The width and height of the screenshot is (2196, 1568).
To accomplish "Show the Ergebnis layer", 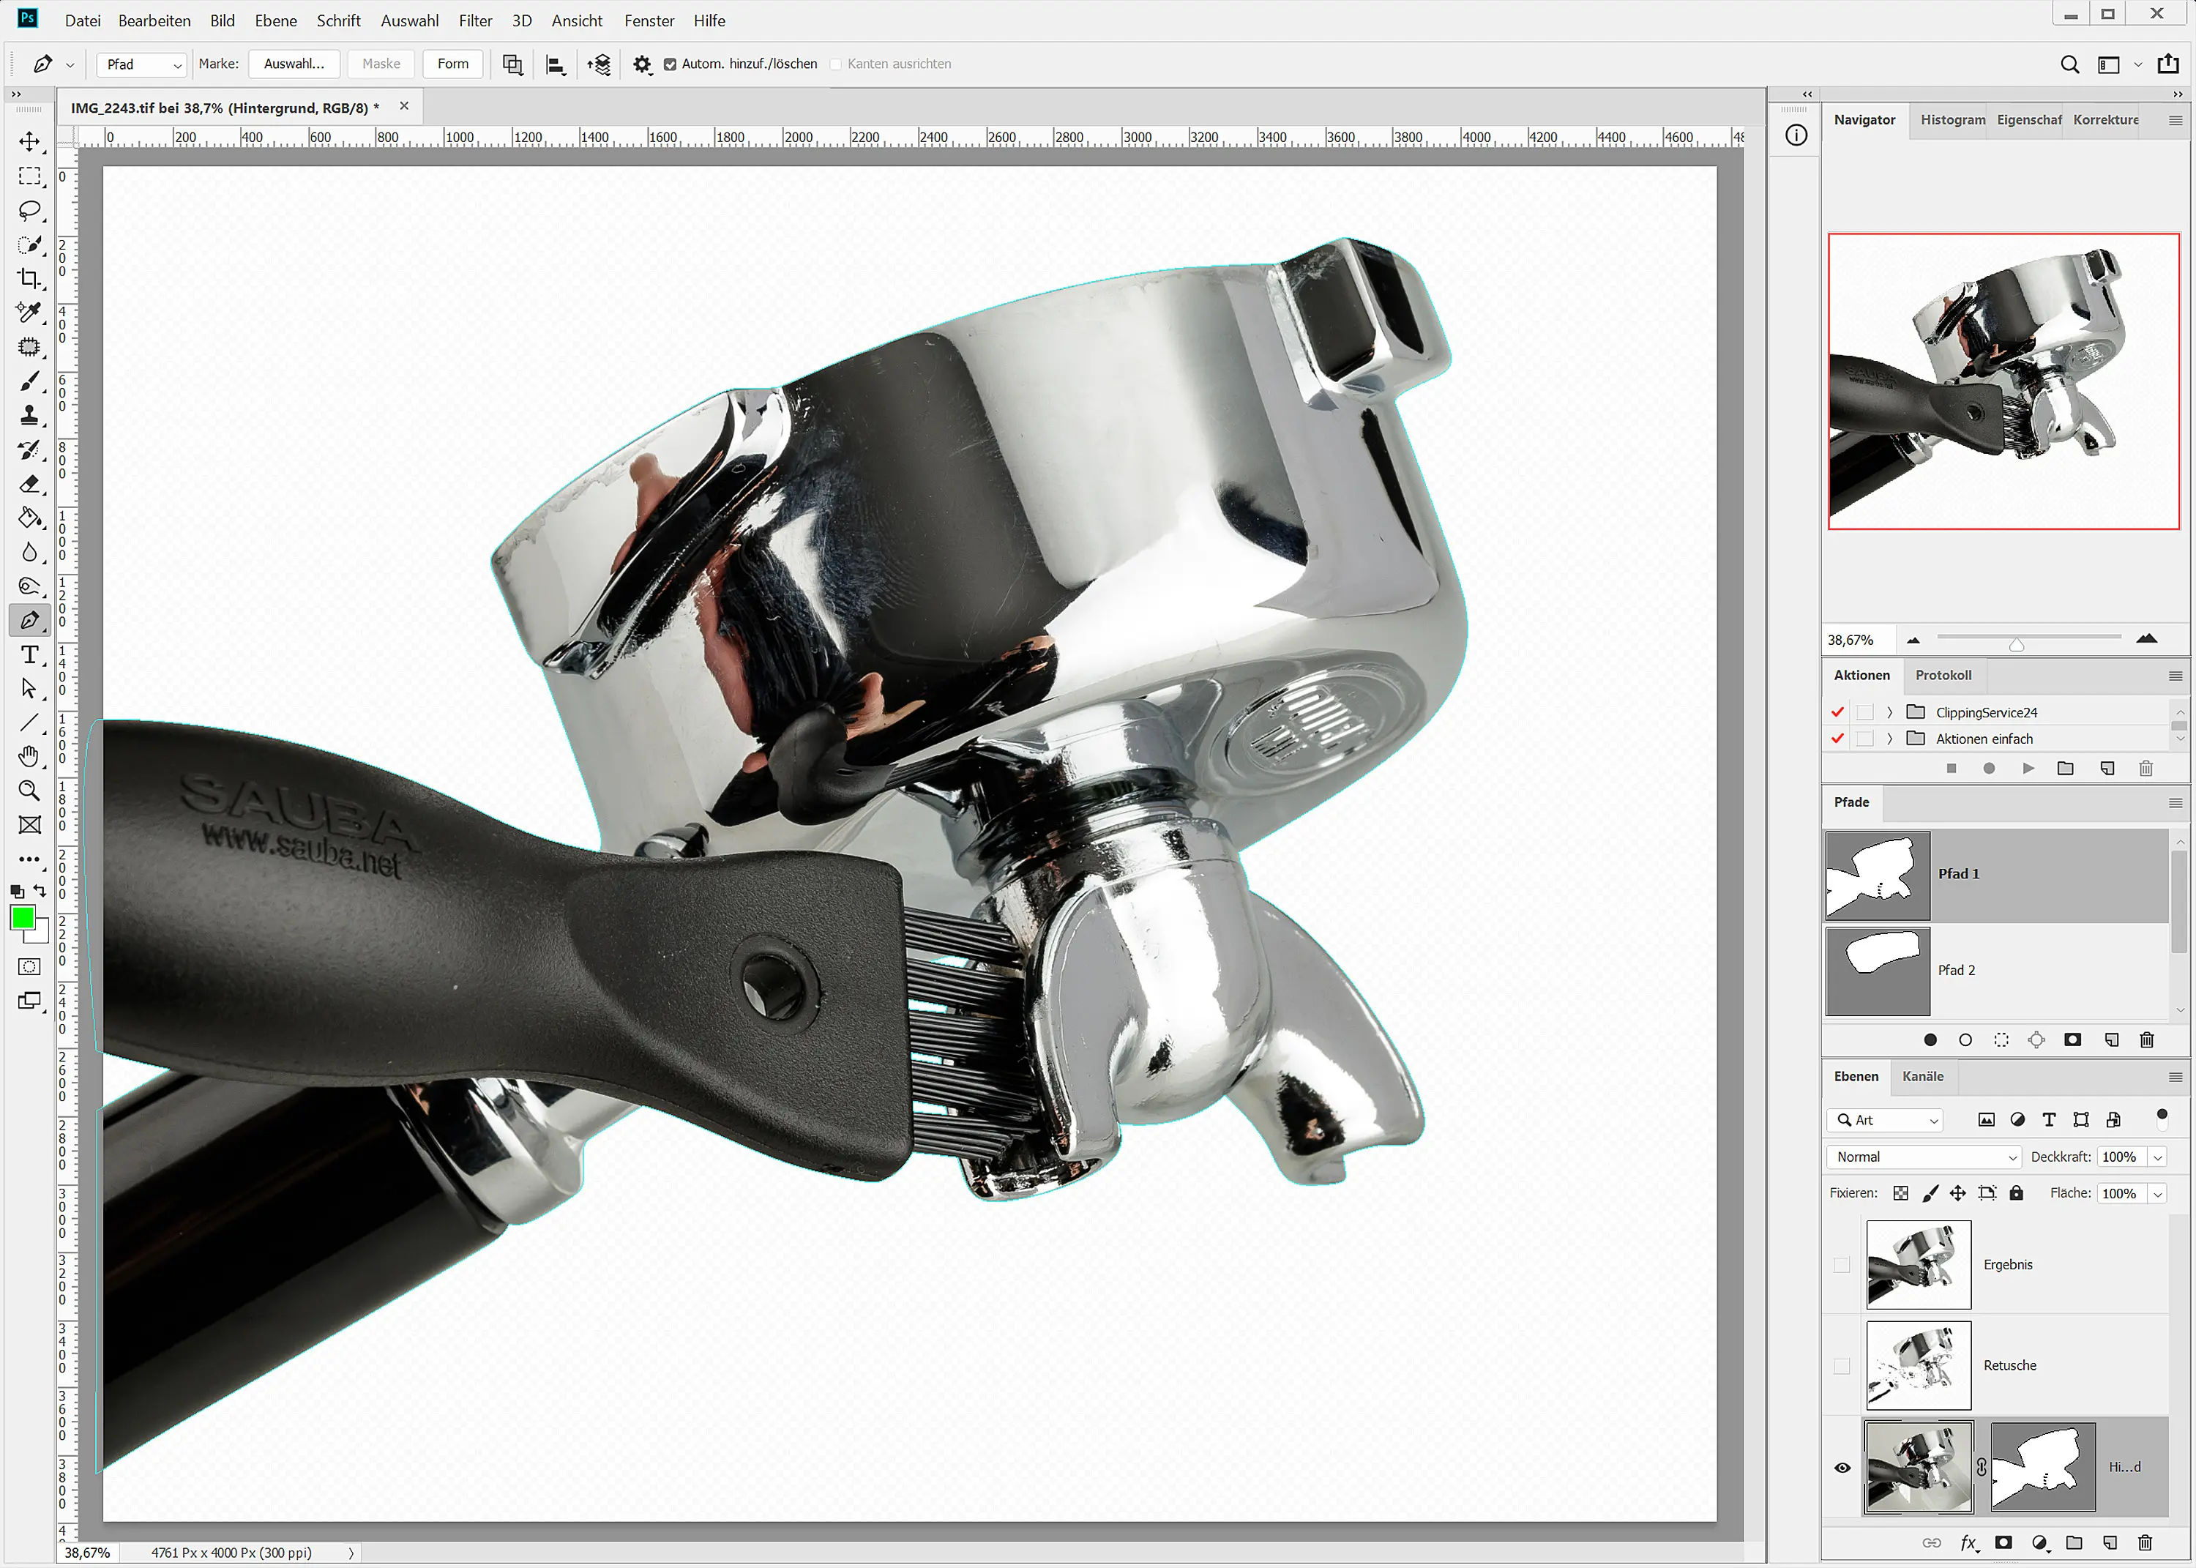I will click(x=1842, y=1265).
